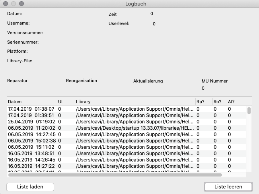The image size is (259, 194).
Task: Choose the row dated 06.05.2019 15:02:38
Action: tap(99, 141)
